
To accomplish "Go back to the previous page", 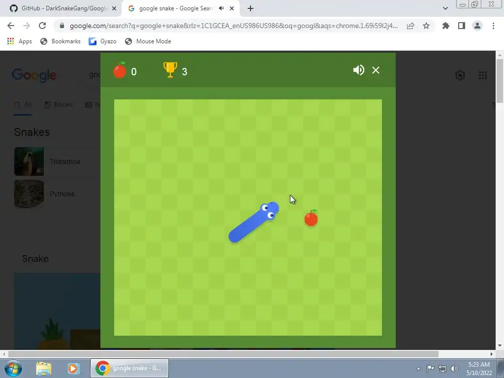I will pyautogui.click(x=11, y=26).
